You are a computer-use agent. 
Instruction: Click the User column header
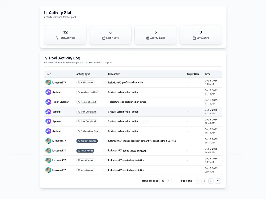point(48,74)
